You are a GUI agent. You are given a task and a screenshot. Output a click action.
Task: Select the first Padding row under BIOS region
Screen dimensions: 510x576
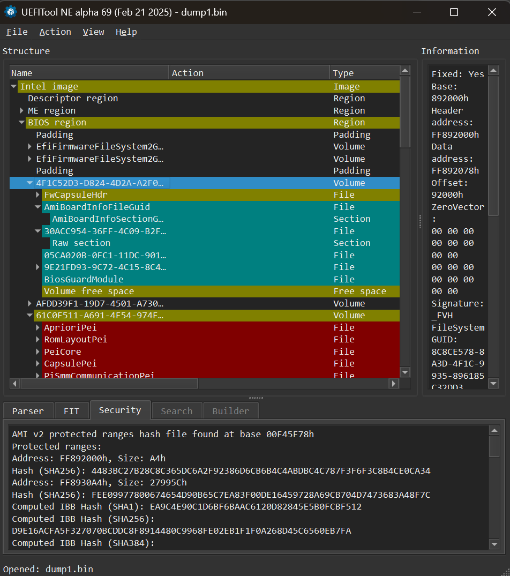coord(205,134)
